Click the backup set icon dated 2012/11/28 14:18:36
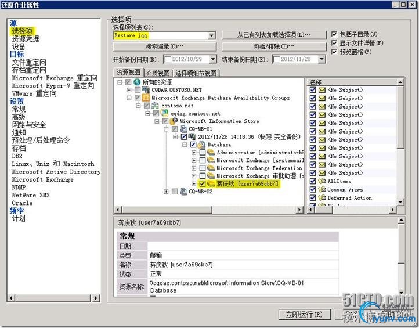This screenshot has width=419, height=328. click(x=192, y=137)
